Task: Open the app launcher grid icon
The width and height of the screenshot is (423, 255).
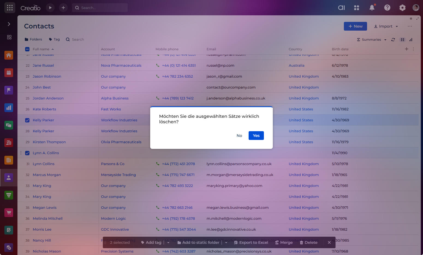Action: (10, 8)
